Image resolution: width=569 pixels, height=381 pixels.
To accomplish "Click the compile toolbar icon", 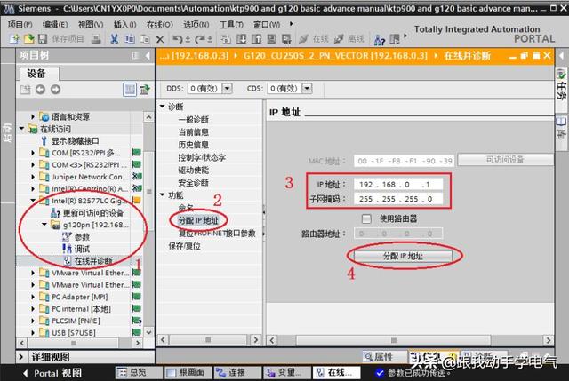I will click(225, 38).
